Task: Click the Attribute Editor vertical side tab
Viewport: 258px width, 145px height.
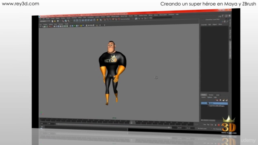Action: [230, 34]
